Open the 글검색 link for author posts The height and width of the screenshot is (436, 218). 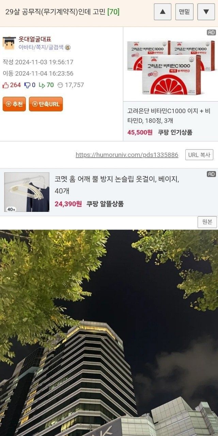pyautogui.click(x=56, y=47)
